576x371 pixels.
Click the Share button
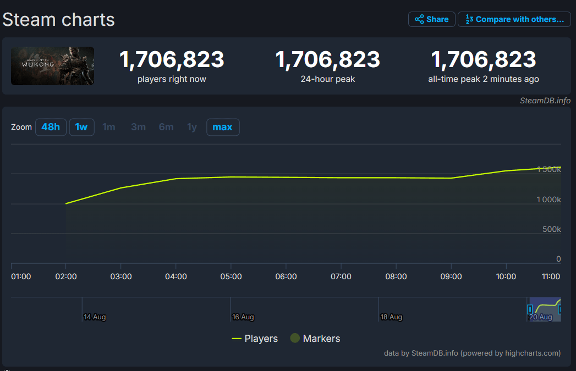click(x=432, y=19)
